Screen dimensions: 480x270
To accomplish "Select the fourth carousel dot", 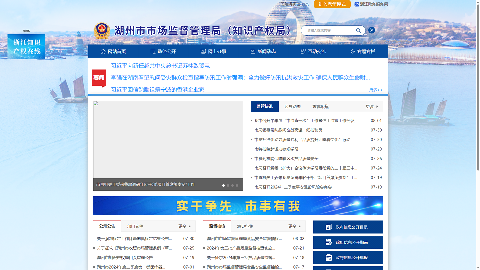I will coord(237,185).
